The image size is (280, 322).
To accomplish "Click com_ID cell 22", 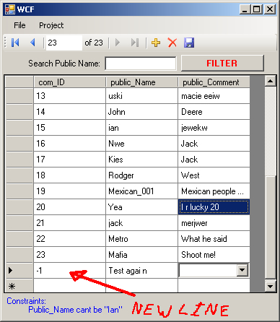I will pyautogui.click(x=69, y=239).
